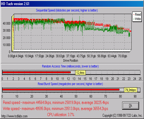Click the 63.44gb x-axis label
144x119 pixels.
pos(112,56)
